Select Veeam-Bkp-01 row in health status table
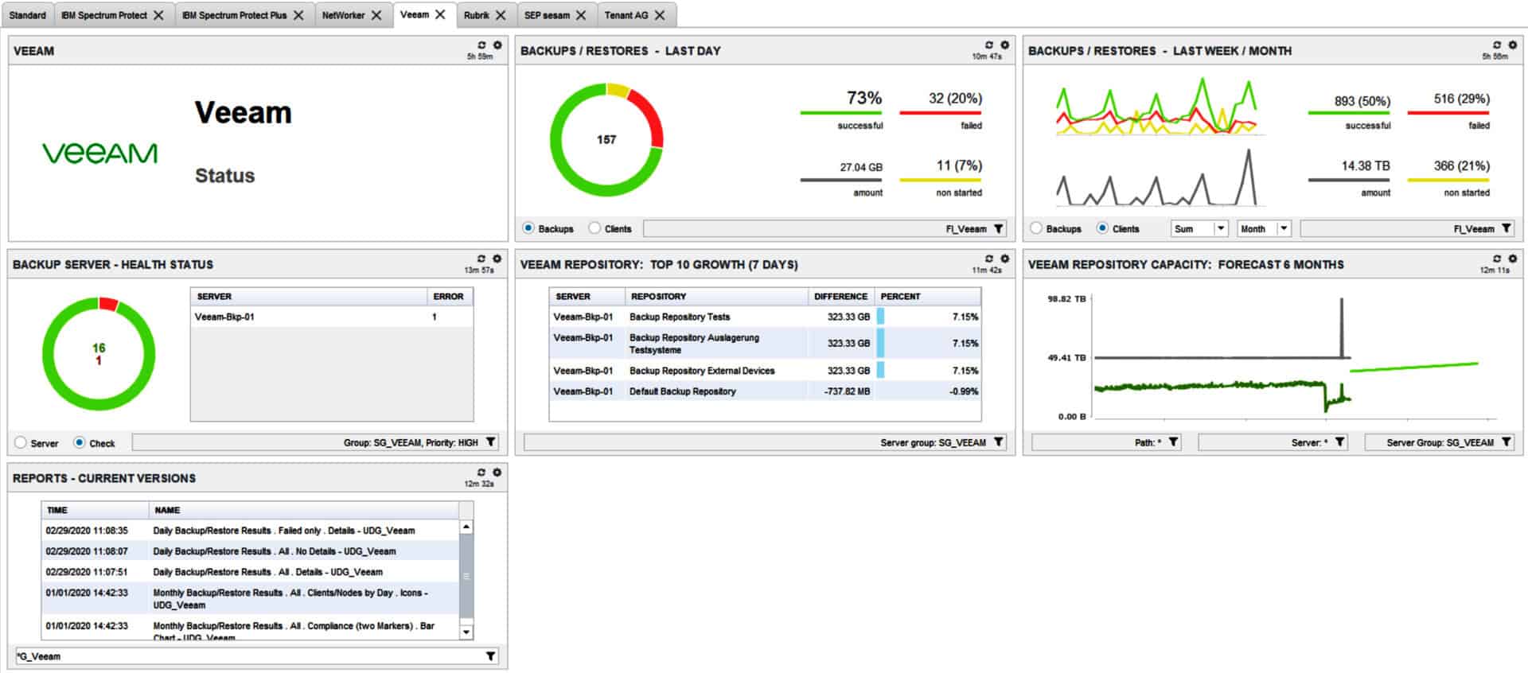Image resolution: width=1528 pixels, height=673 pixels. click(224, 317)
